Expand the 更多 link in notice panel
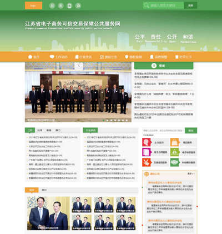Viewport: 222px width, 234px height. (191, 173)
